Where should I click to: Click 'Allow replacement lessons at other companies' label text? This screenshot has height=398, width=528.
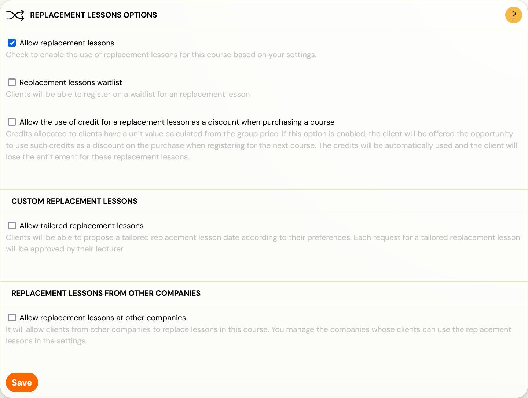point(103,318)
